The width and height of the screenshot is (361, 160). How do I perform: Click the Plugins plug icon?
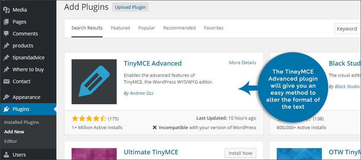click(x=6, y=109)
